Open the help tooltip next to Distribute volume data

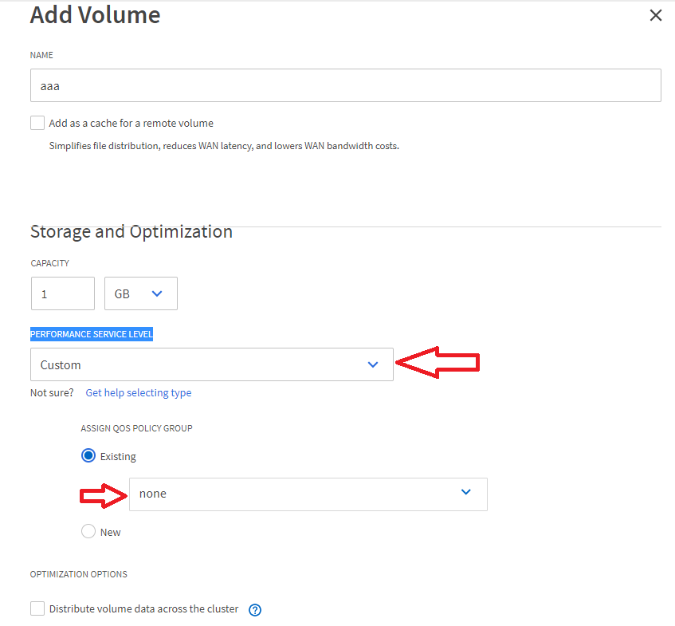(254, 609)
